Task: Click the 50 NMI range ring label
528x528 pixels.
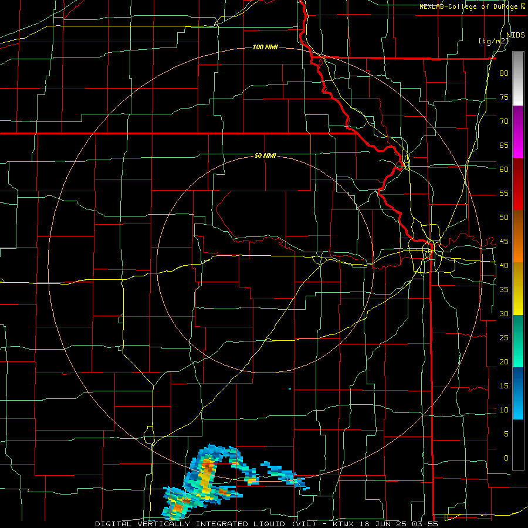Action: [265, 155]
